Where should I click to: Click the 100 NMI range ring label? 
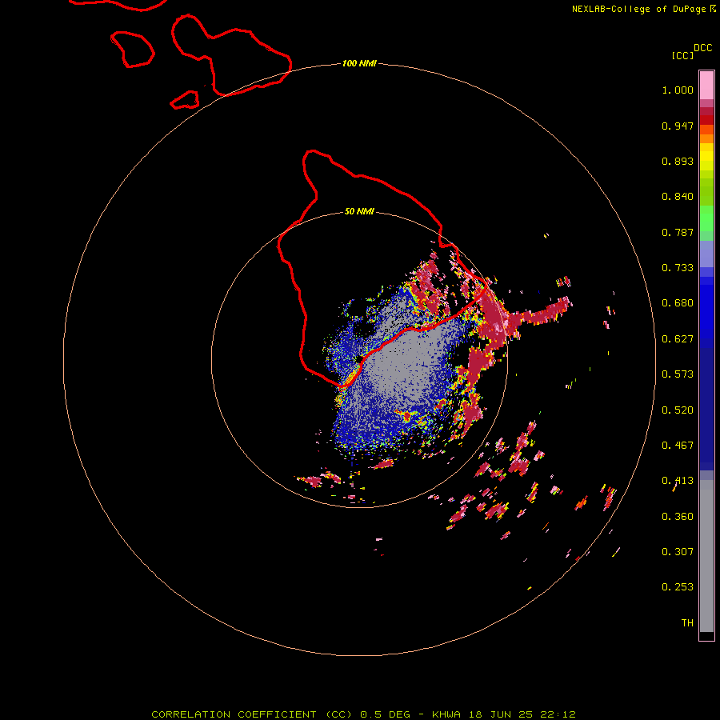click(359, 63)
